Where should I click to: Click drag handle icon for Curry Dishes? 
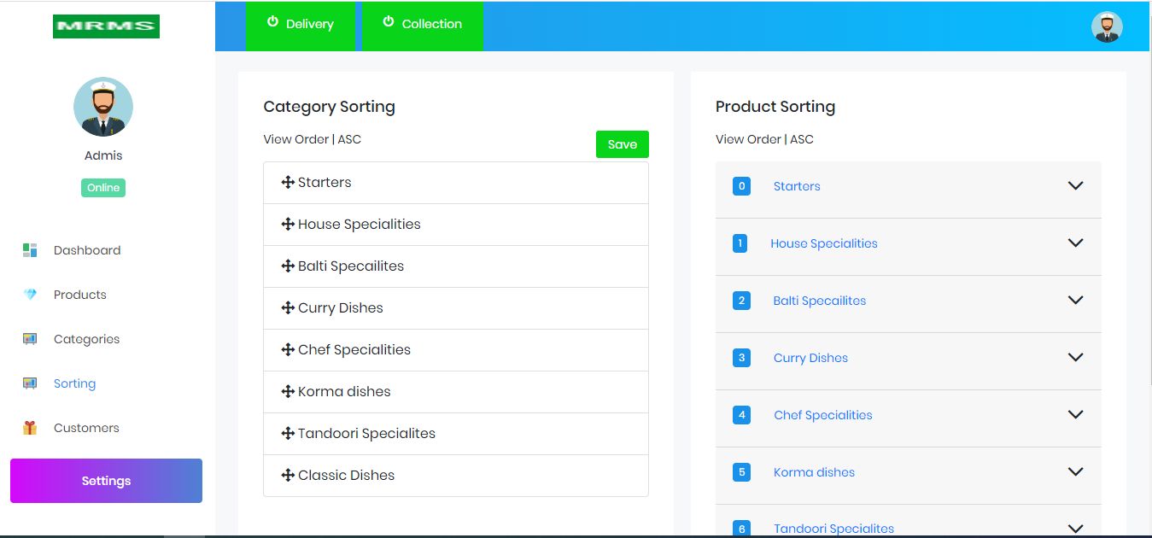[x=288, y=308]
